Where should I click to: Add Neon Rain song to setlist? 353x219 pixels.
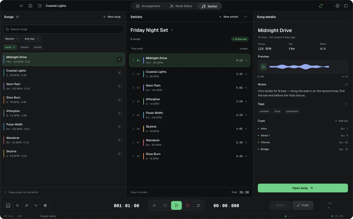click(x=119, y=86)
